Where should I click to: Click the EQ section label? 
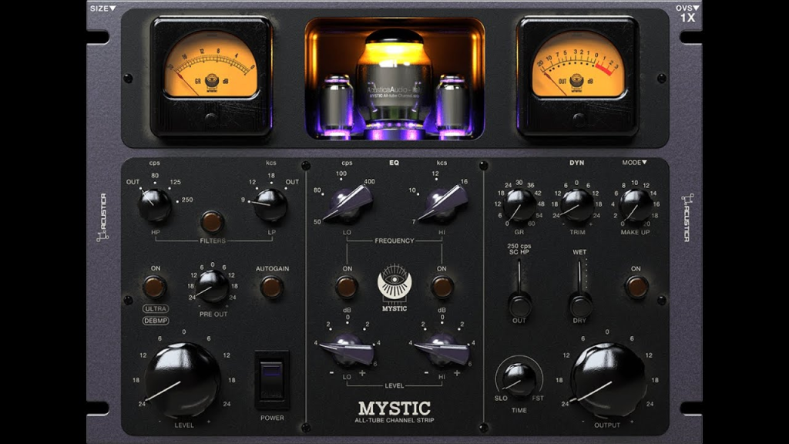click(x=394, y=163)
